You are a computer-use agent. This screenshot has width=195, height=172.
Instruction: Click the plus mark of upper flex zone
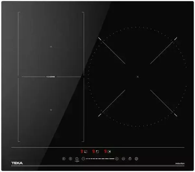pyautogui.click(x=51, y=47)
